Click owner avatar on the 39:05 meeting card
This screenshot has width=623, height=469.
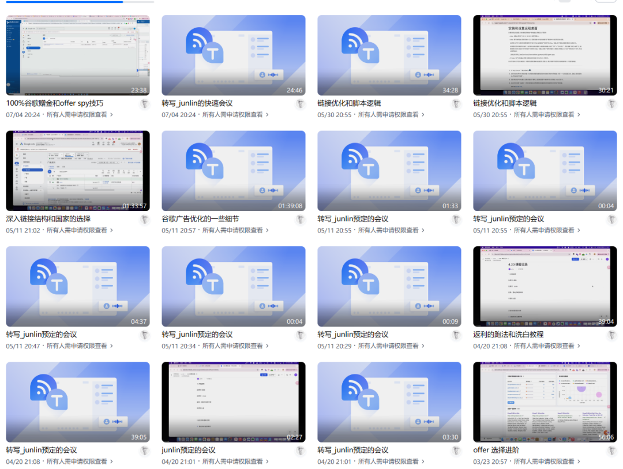(x=145, y=451)
